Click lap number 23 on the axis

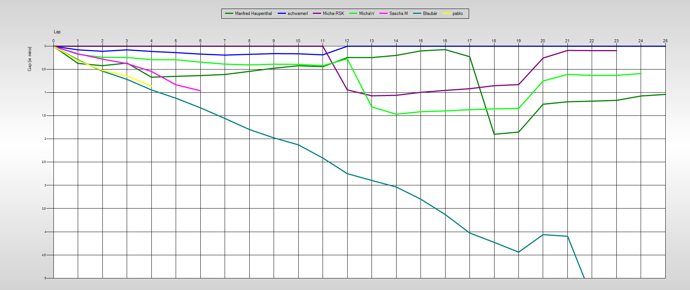pos(616,41)
